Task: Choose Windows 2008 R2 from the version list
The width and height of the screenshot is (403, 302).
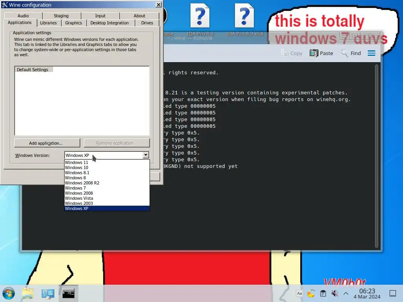Action: [x=107, y=183]
